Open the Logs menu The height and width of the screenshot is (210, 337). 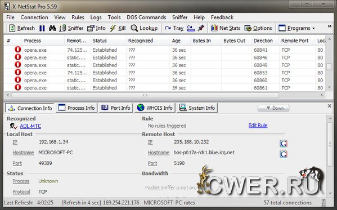click(x=96, y=17)
